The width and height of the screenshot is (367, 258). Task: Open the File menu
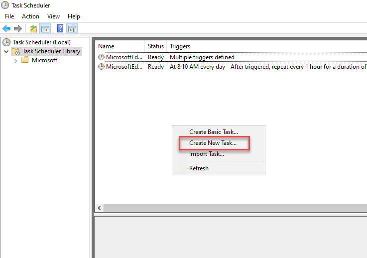(x=9, y=16)
